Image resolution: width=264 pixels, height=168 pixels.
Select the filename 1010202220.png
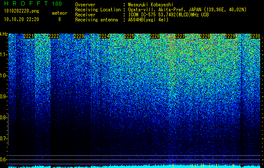pos(22,11)
